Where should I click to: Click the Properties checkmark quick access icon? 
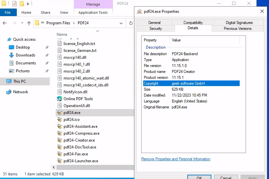[14, 3]
